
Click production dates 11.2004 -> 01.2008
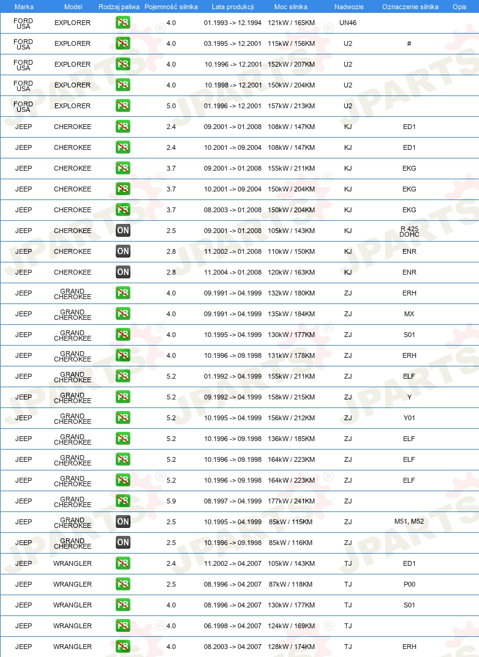point(233,272)
